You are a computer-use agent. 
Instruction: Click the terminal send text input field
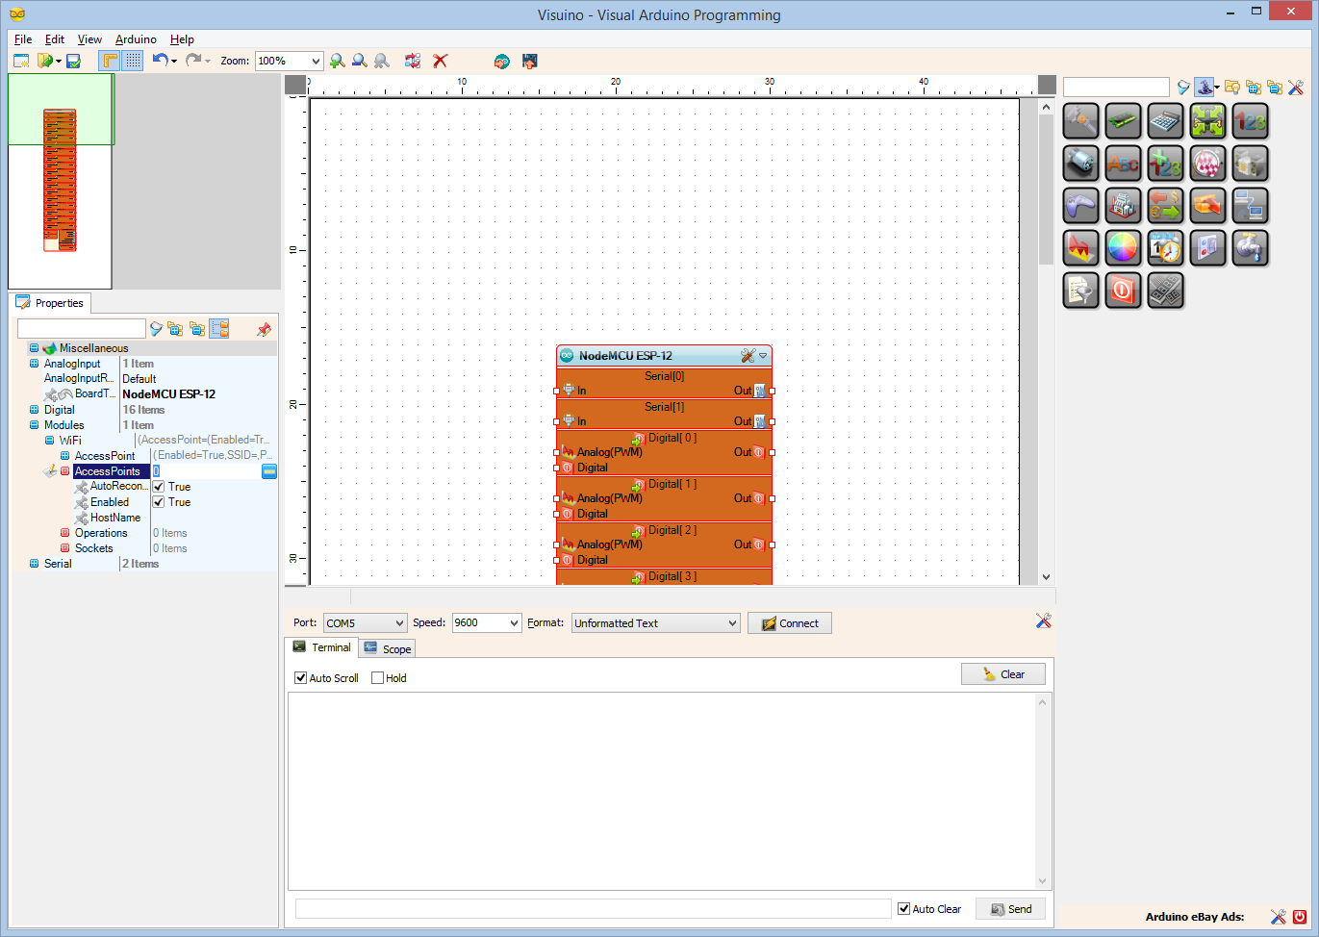(594, 909)
